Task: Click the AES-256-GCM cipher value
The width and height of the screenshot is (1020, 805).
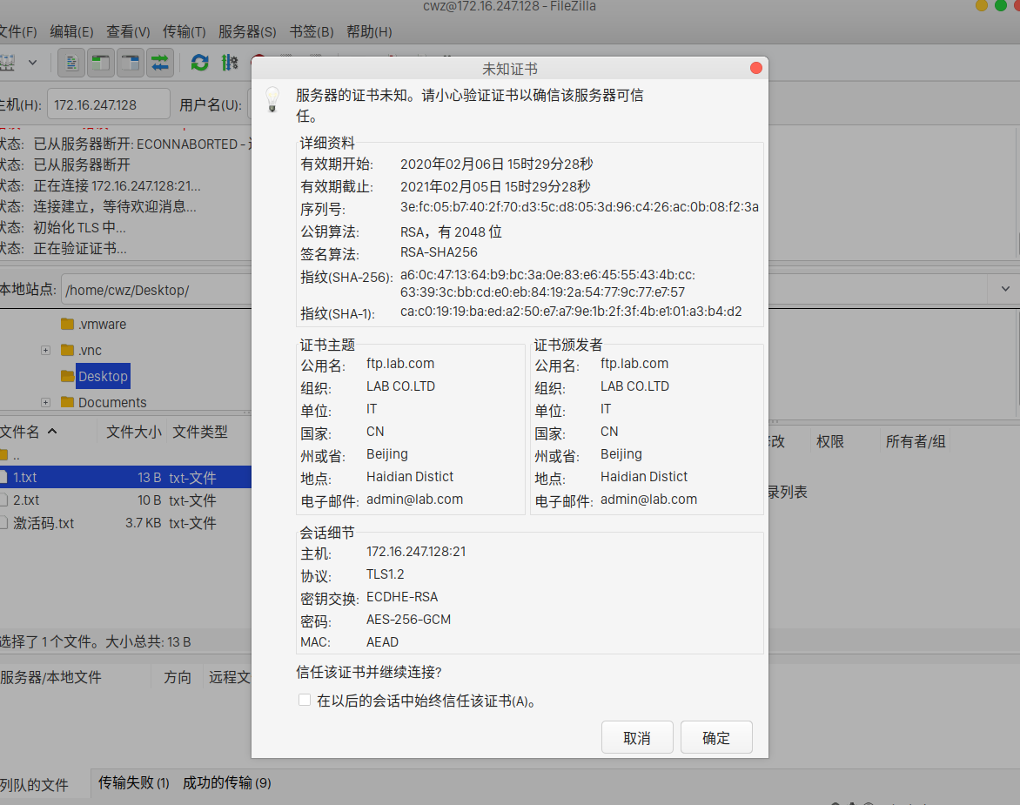Action: tap(408, 619)
